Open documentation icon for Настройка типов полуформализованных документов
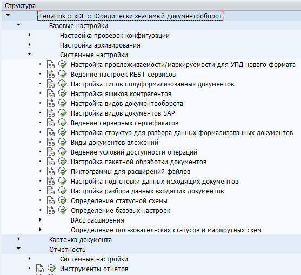 pyautogui.click(x=51, y=84)
